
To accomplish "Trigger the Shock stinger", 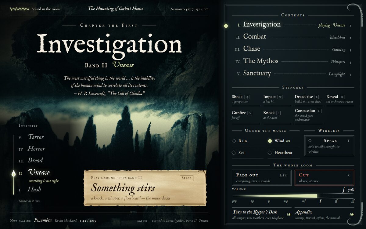I will [246, 99].
